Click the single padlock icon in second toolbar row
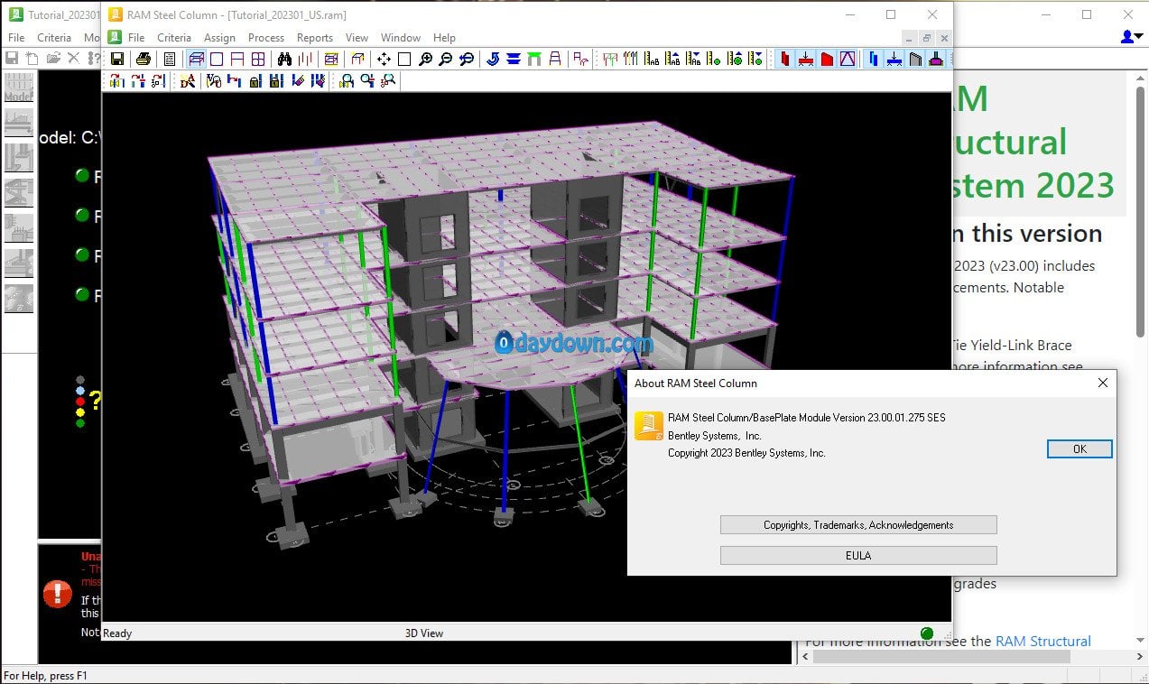The image size is (1149, 684). [x=255, y=80]
